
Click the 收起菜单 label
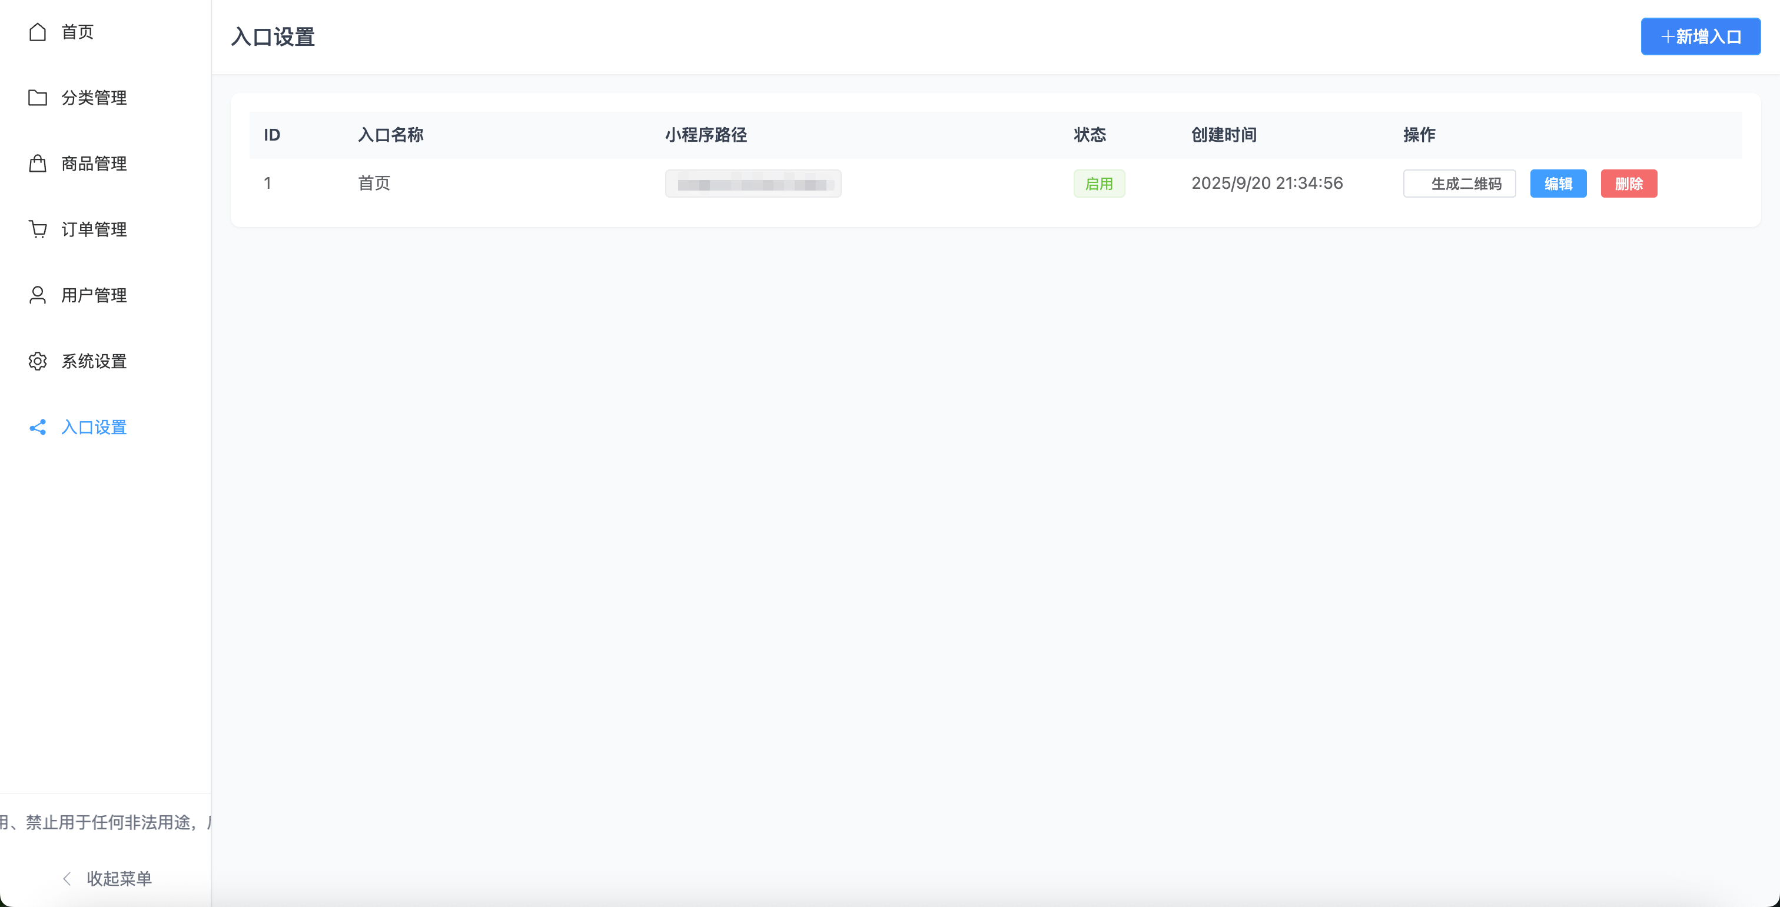pyautogui.click(x=119, y=878)
